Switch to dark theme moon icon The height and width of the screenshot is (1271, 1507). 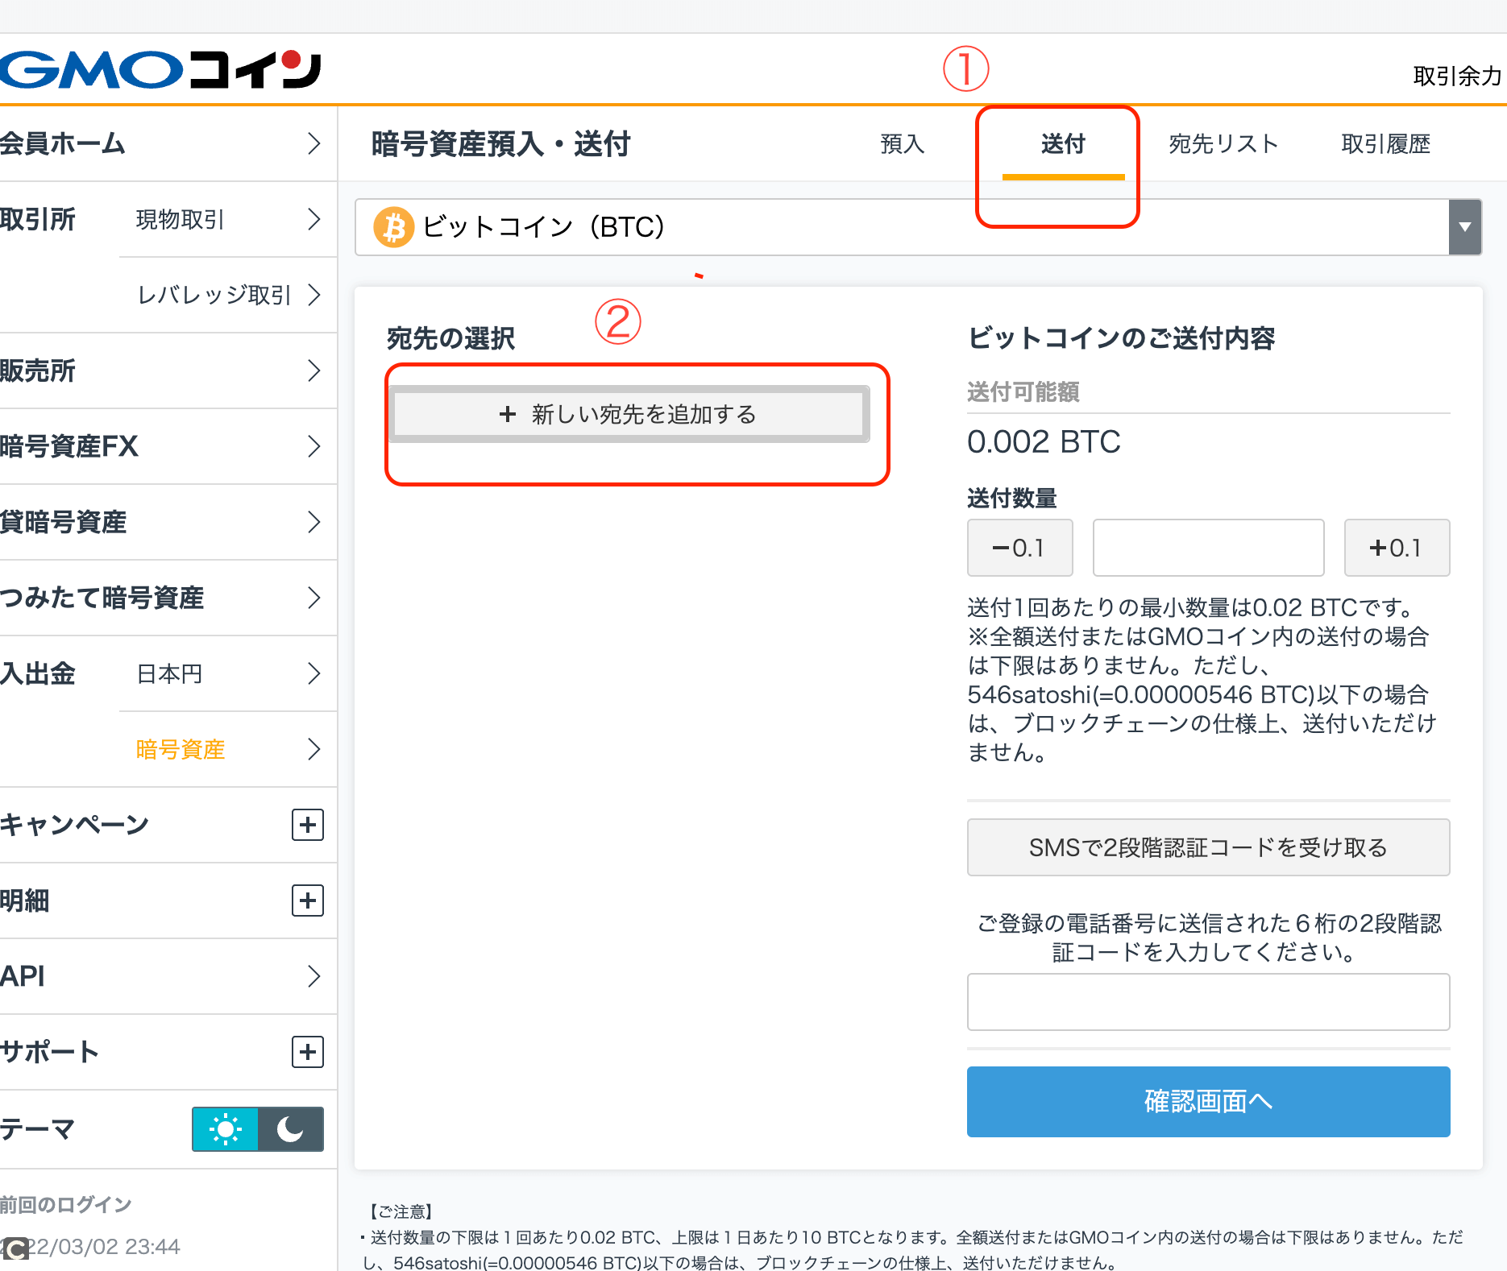point(291,1129)
